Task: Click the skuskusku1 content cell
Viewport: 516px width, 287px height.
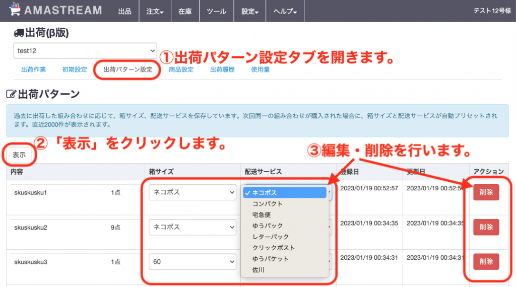Action: (x=31, y=193)
